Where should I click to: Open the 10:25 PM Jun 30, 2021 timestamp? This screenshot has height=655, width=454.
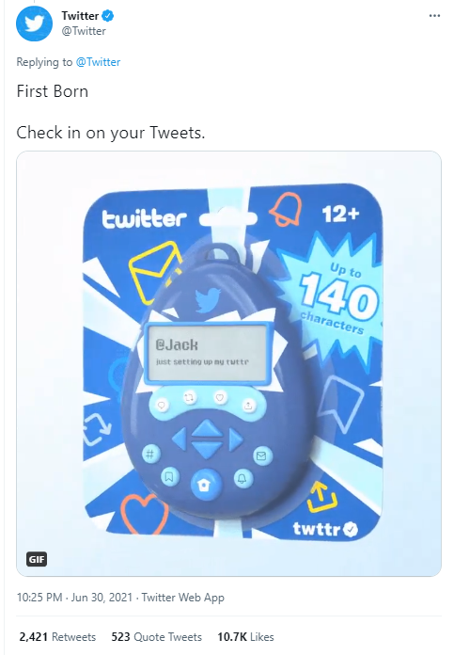(74, 598)
